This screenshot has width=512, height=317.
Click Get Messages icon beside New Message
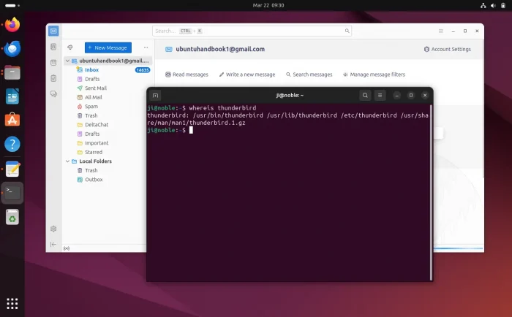[x=70, y=47]
